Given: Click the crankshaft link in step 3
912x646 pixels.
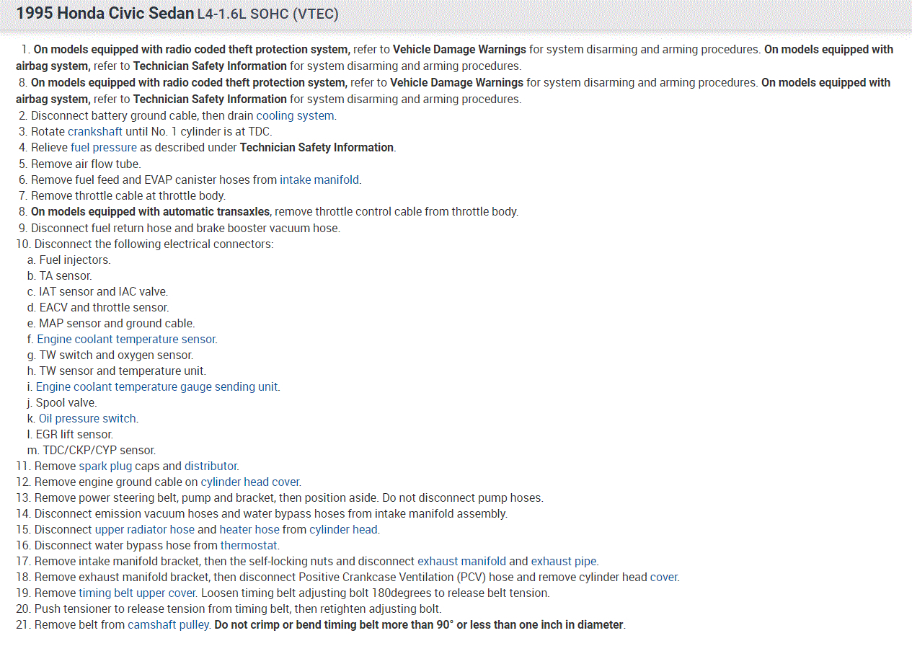Looking at the screenshot, I should (x=95, y=131).
